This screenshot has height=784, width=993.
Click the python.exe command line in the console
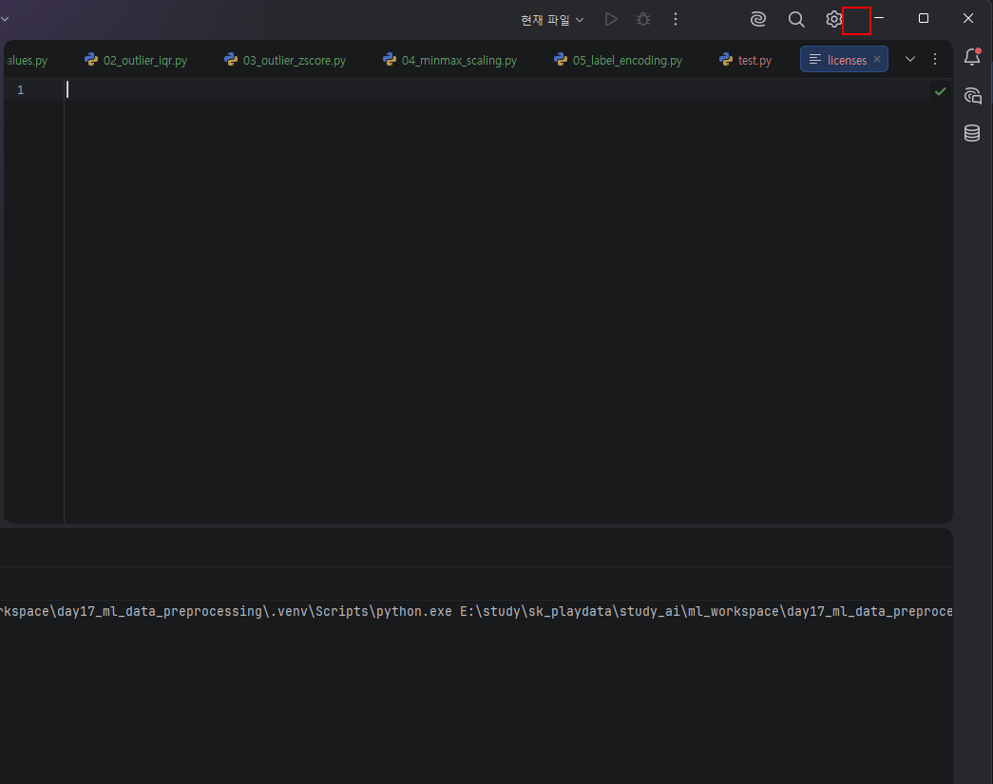(476, 611)
